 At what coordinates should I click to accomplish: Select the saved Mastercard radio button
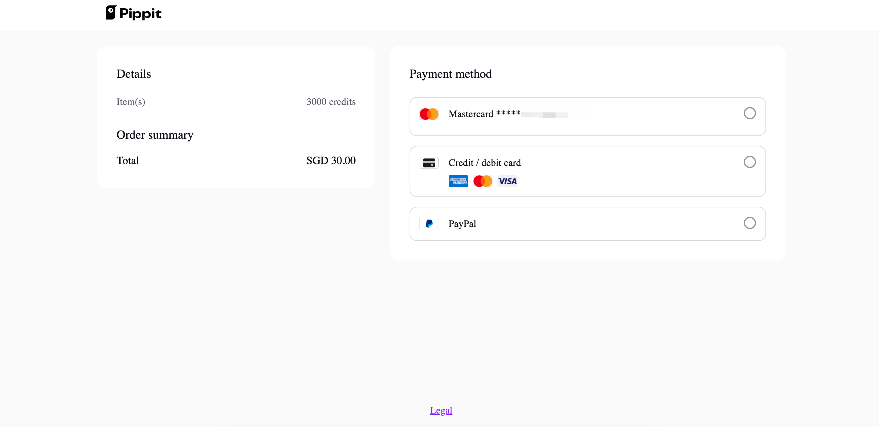click(x=749, y=113)
